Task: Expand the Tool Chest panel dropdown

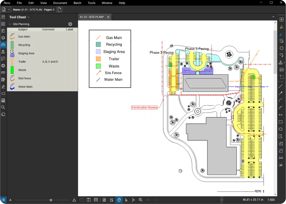Action: 29,17
